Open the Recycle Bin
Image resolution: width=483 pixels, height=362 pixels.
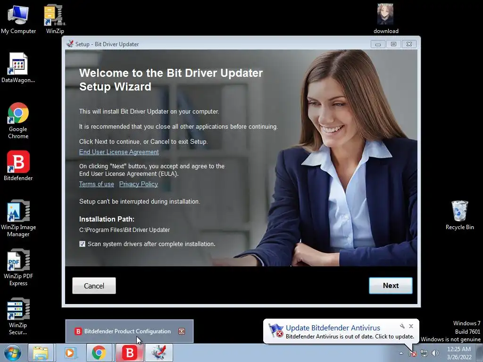(459, 215)
